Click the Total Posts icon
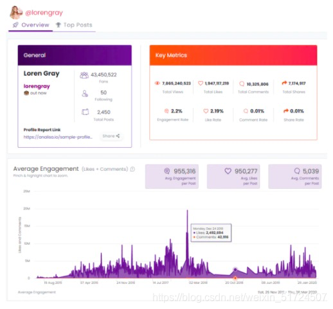 point(85,112)
